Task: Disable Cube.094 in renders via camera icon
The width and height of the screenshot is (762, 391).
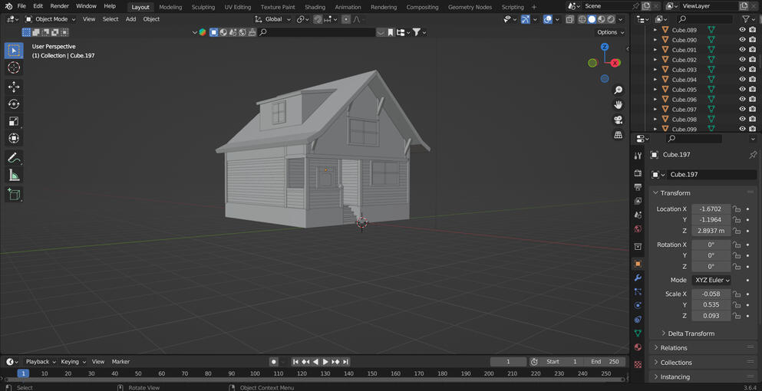Action: coord(752,80)
